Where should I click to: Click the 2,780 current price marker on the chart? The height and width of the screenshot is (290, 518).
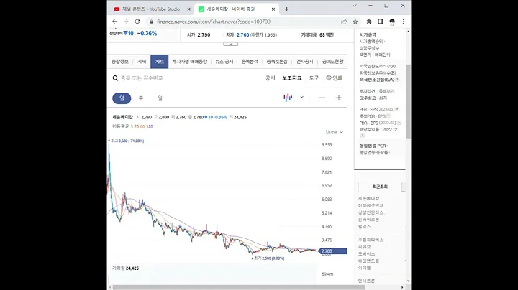click(x=332, y=251)
